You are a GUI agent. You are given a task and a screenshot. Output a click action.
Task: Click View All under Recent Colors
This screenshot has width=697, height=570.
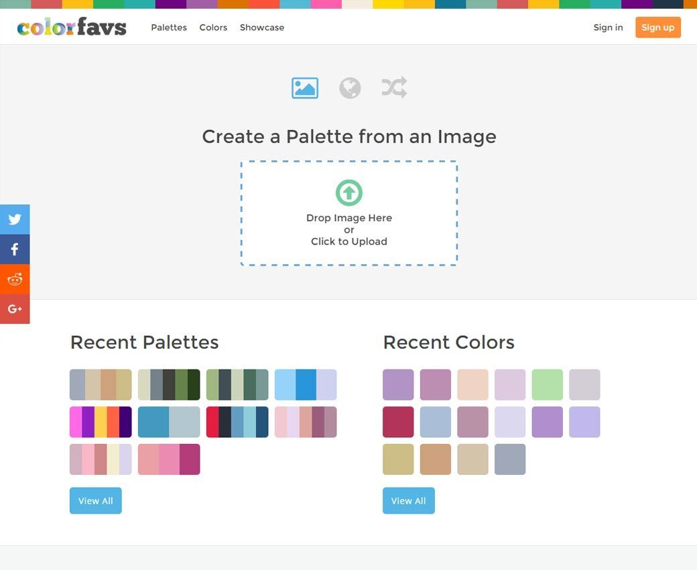[x=409, y=501]
